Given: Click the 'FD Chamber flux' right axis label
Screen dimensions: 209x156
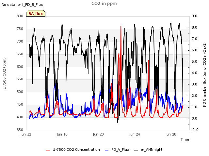Looking at the screenshot, I should click(204, 75).
